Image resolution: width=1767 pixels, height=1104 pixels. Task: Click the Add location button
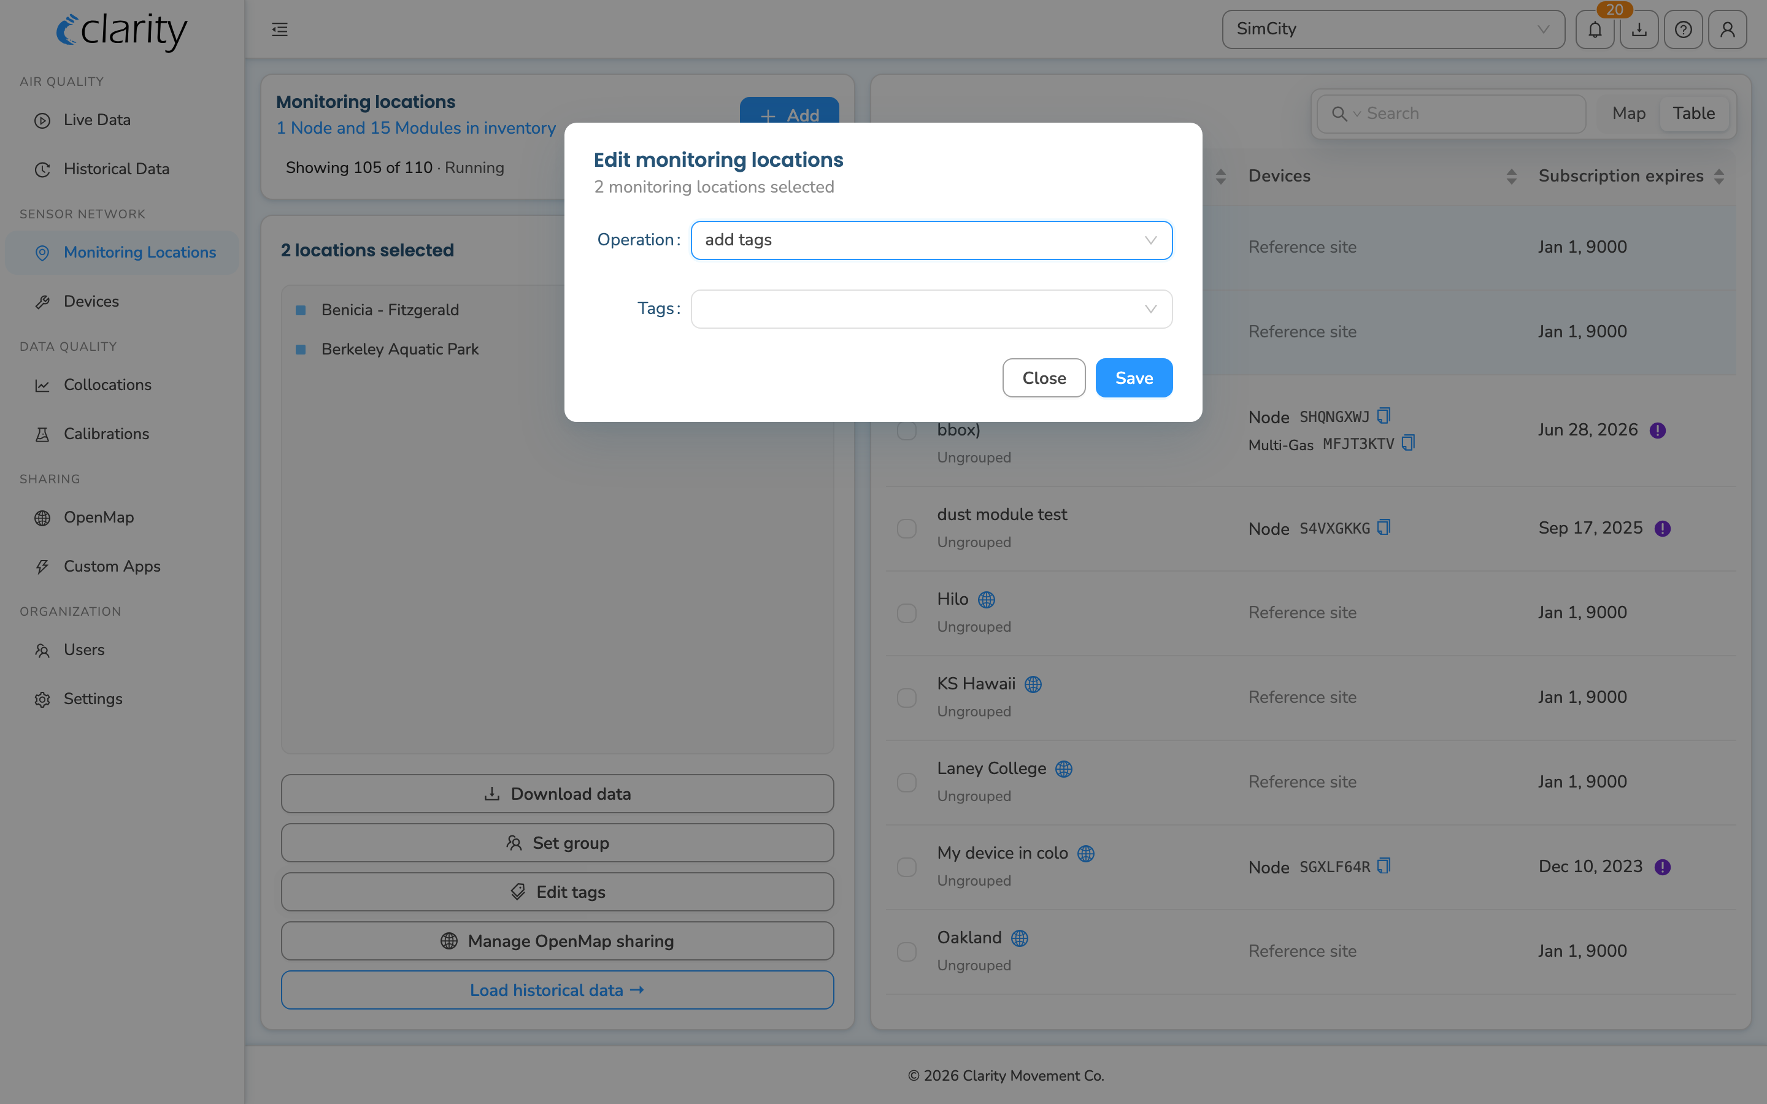tap(789, 111)
